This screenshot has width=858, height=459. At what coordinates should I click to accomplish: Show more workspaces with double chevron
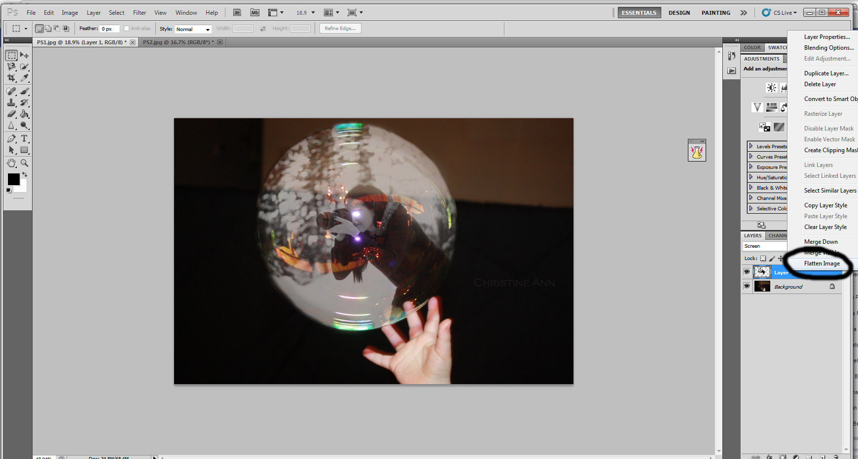tap(744, 13)
